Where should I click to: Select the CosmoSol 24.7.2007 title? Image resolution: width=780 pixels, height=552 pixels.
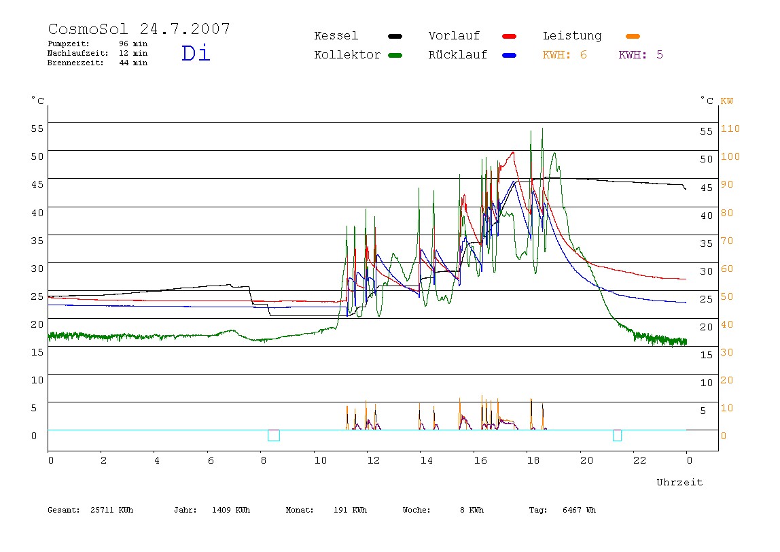(139, 29)
